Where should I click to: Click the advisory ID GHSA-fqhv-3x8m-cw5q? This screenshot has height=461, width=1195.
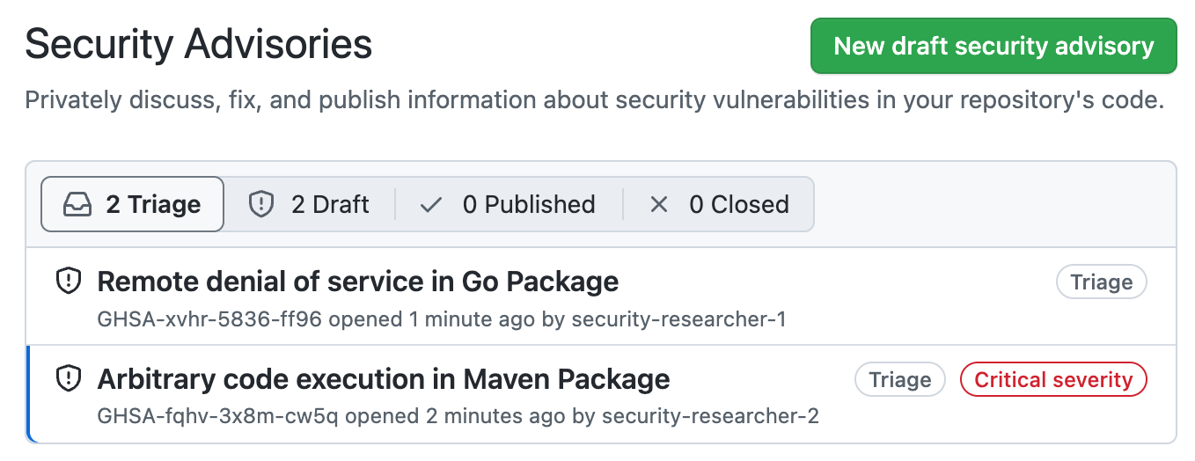click(217, 415)
